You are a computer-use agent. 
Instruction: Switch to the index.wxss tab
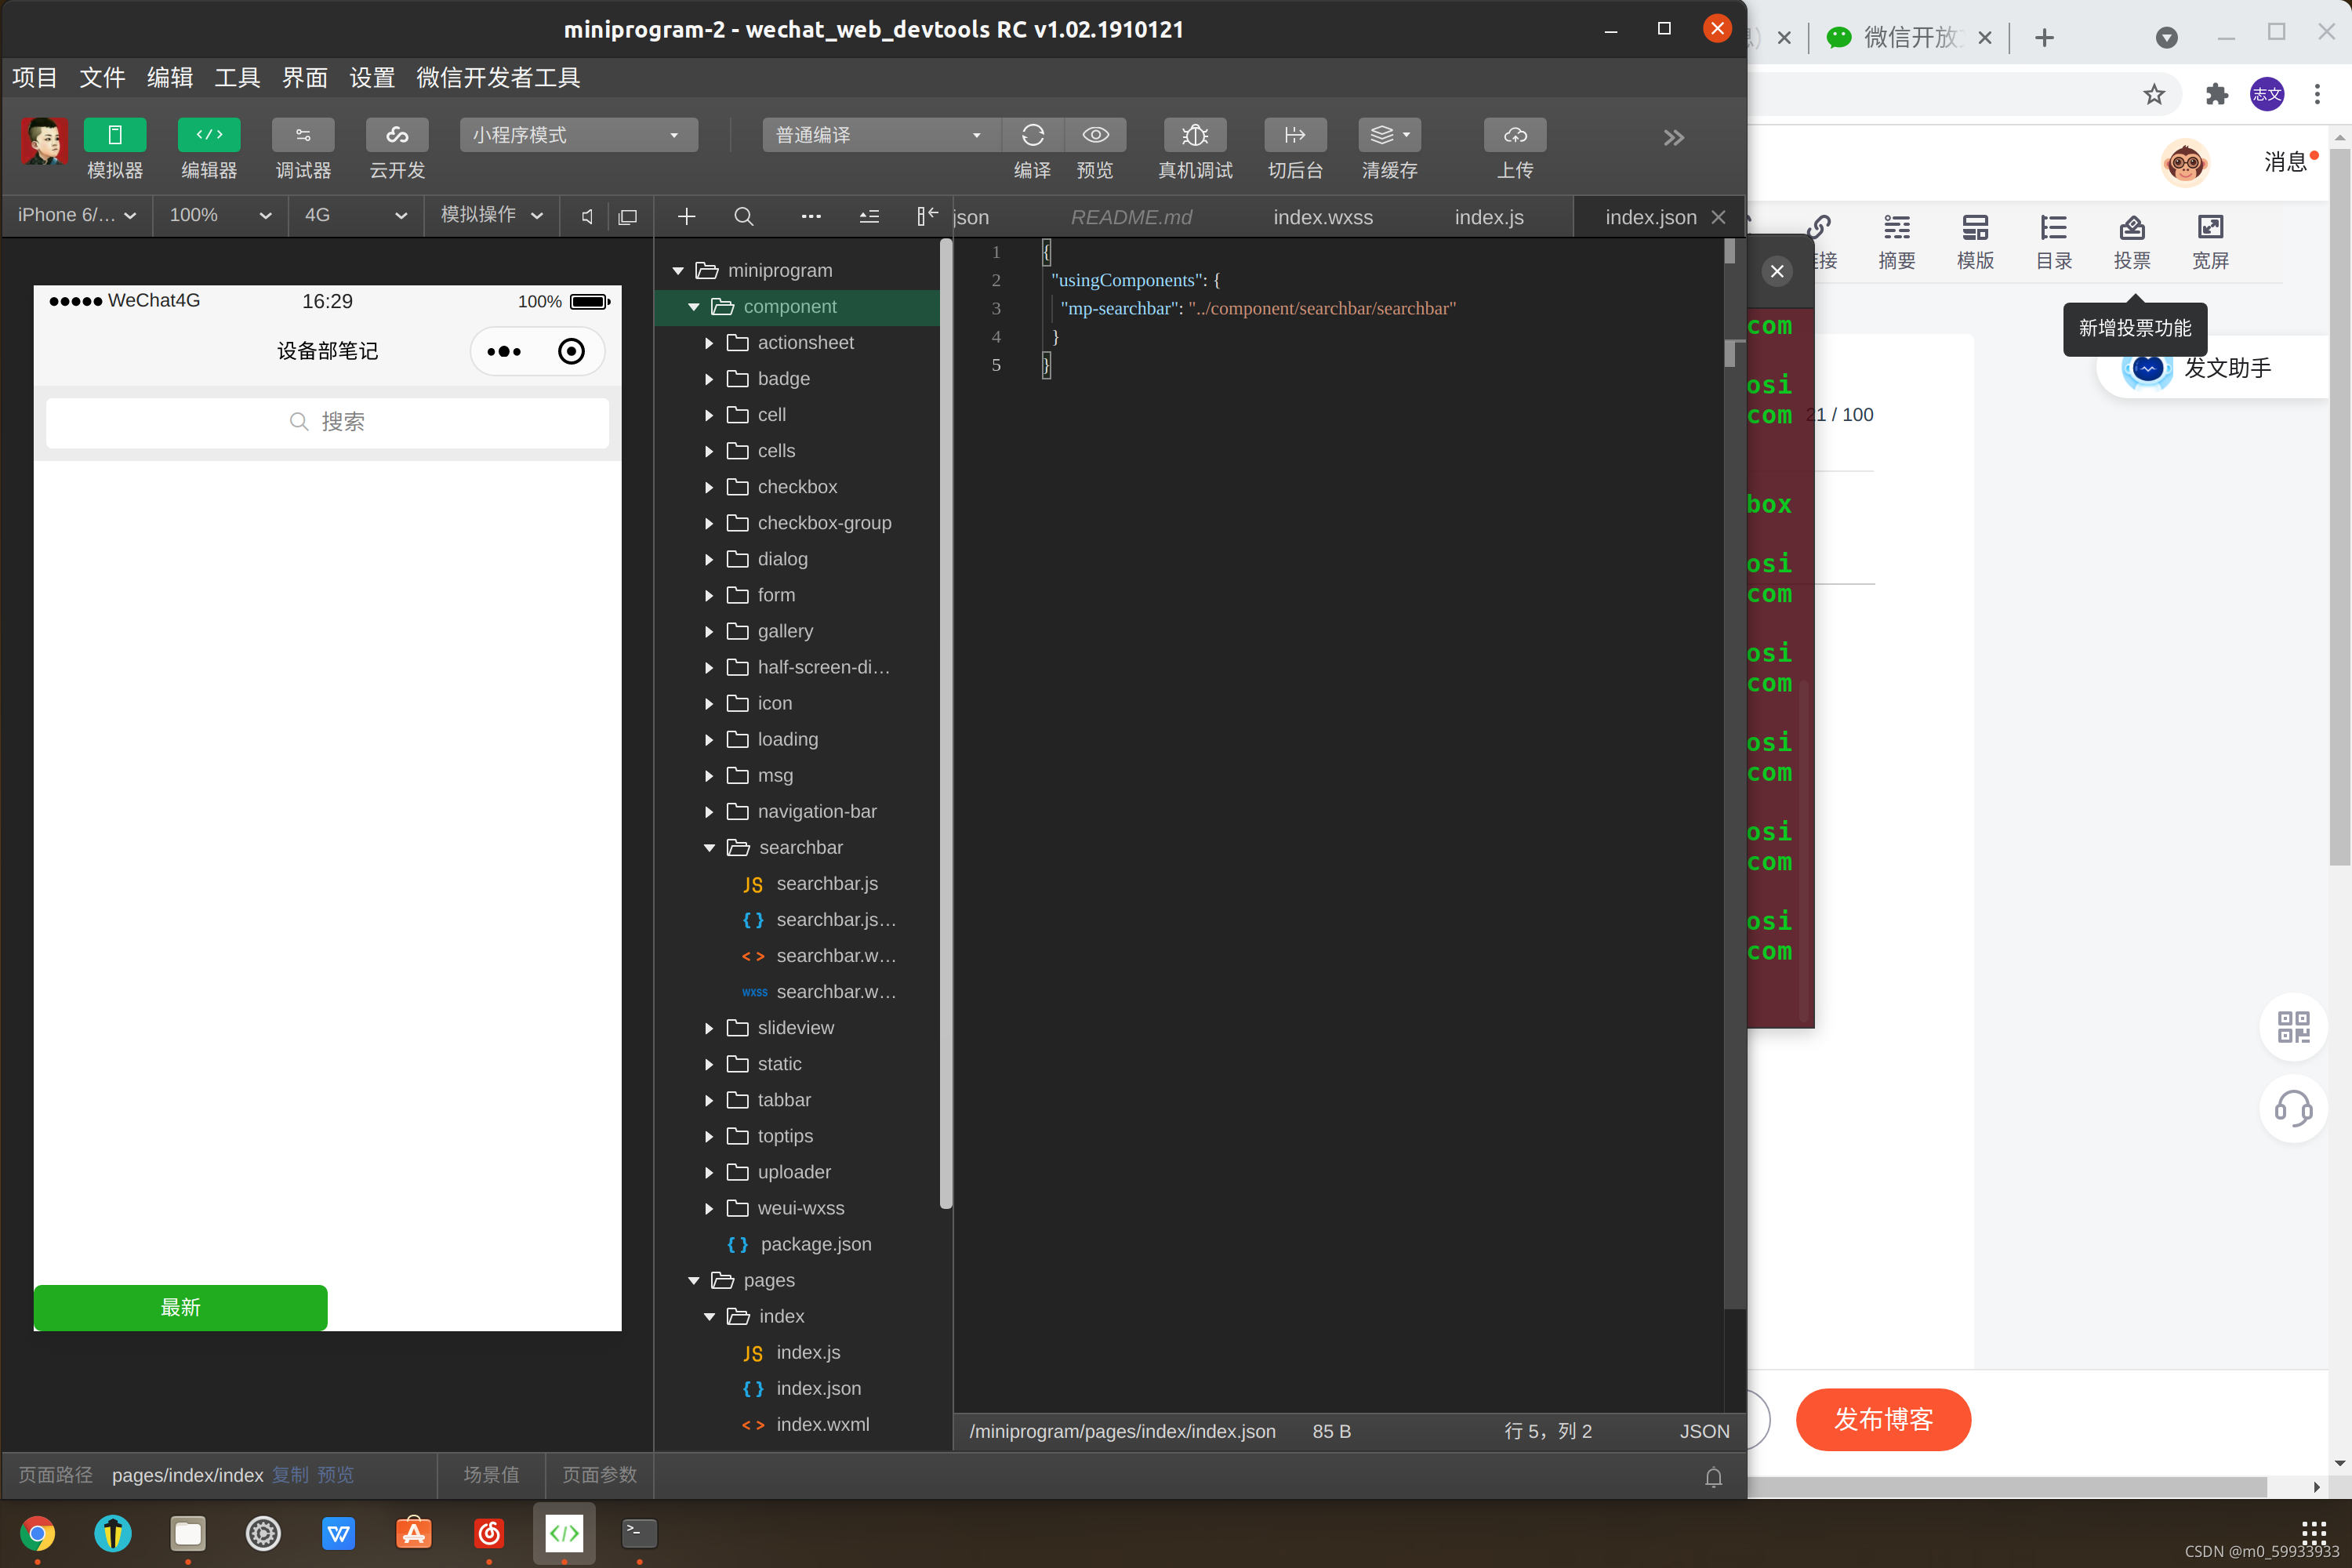point(1322,217)
